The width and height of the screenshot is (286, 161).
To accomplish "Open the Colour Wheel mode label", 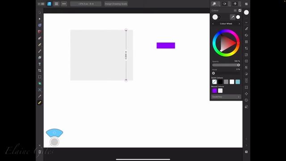I will pos(226,24).
